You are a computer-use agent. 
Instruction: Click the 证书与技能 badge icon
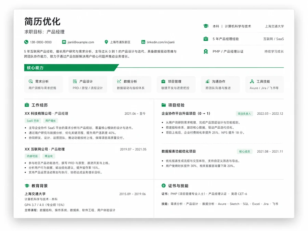pyautogui.click(x=164, y=185)
